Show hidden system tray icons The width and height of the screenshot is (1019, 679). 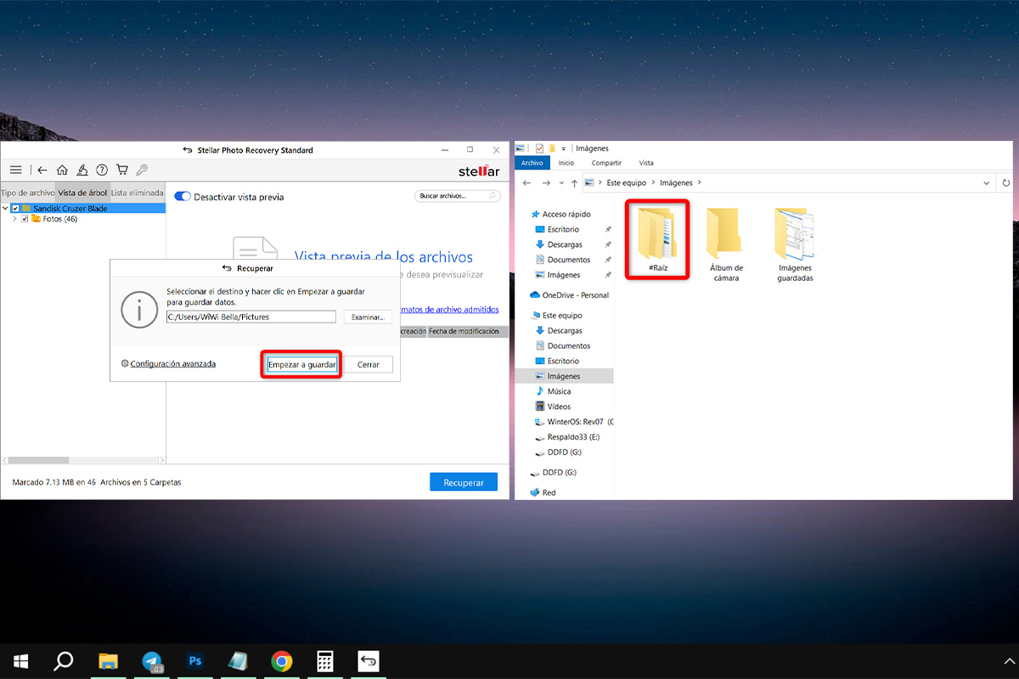click(1009, 660)
